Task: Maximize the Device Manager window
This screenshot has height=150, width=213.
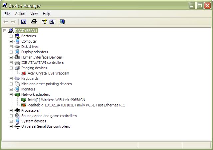Action: point(200,5)
